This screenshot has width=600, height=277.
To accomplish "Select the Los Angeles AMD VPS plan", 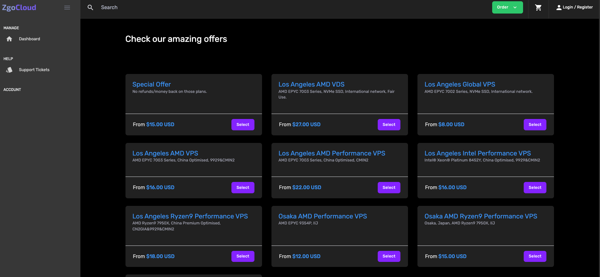I will pyautogui.click(x=243, y=188).
